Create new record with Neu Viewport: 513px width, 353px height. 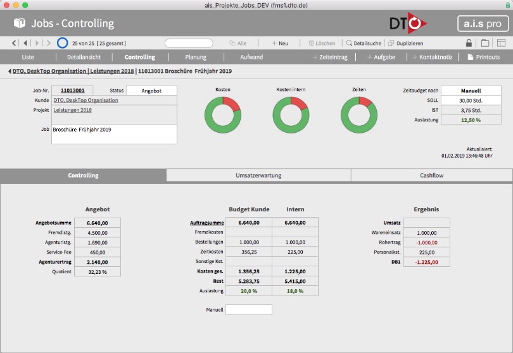[x=280, y=43]
